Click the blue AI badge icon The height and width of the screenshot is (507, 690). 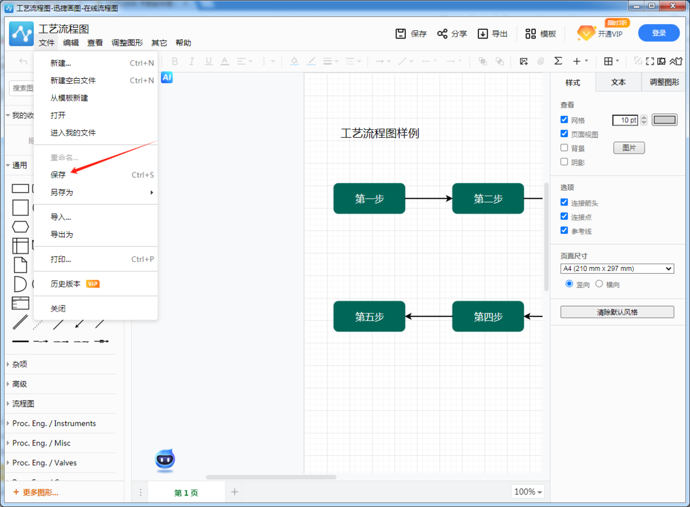(167, 77)
